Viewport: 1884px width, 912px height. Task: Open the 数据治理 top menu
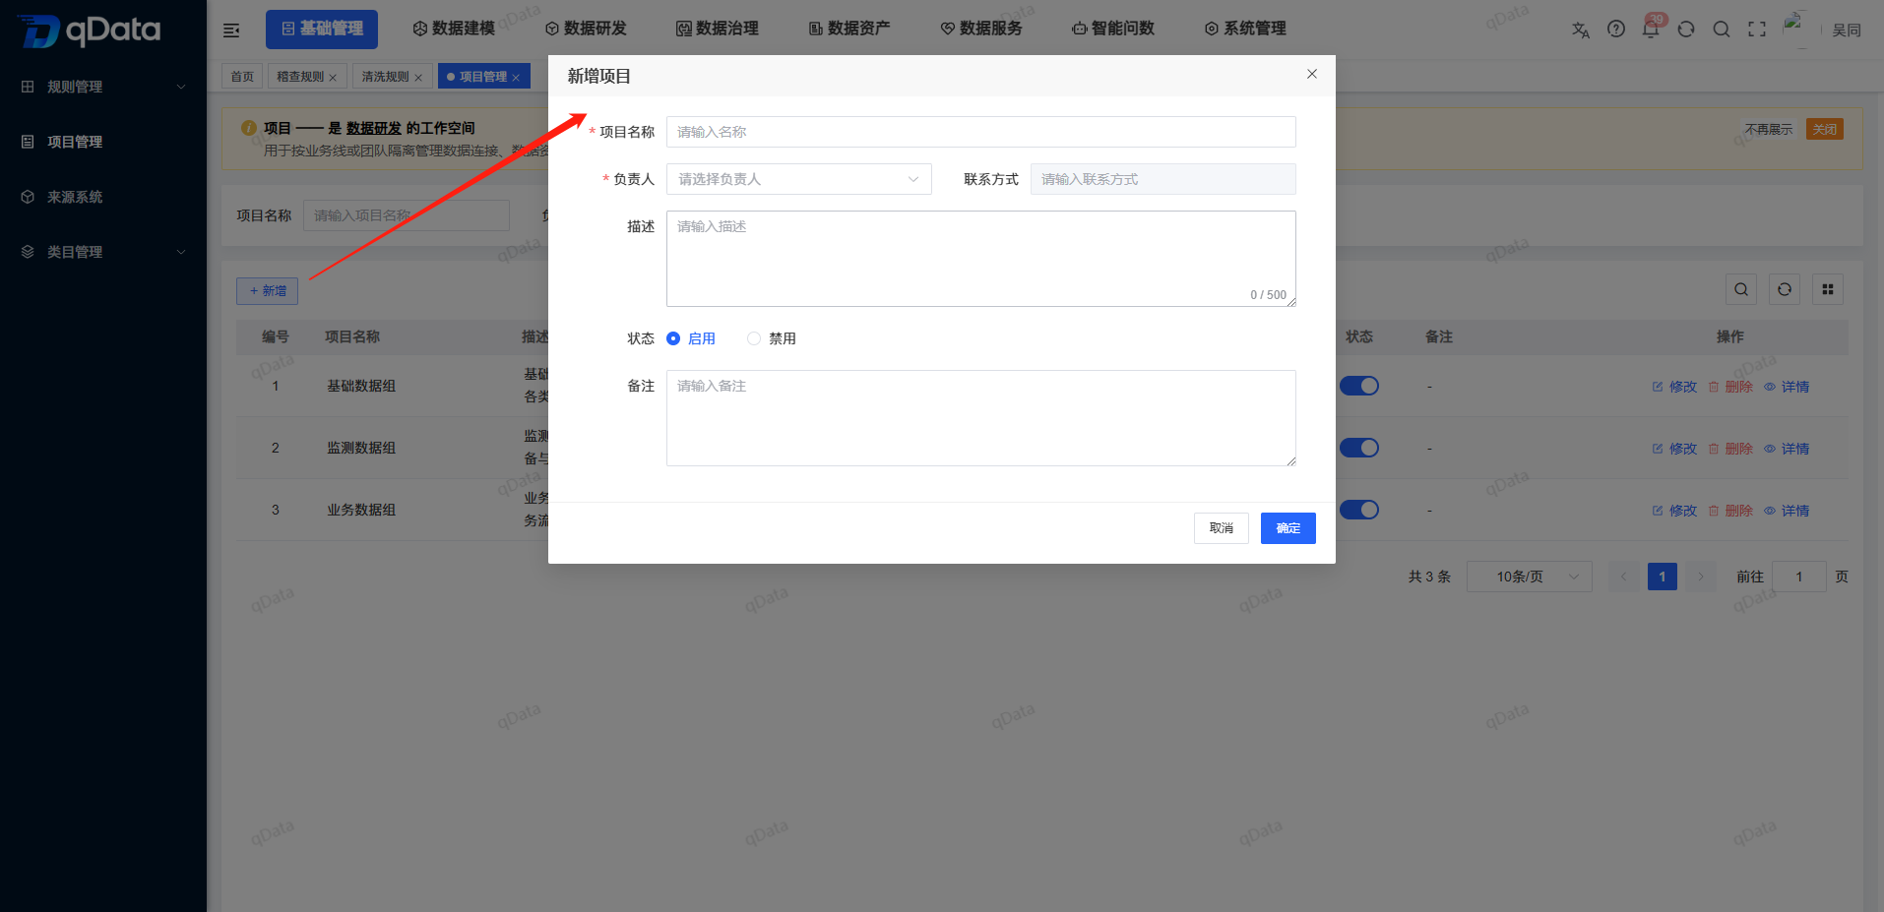coord(718,30)
